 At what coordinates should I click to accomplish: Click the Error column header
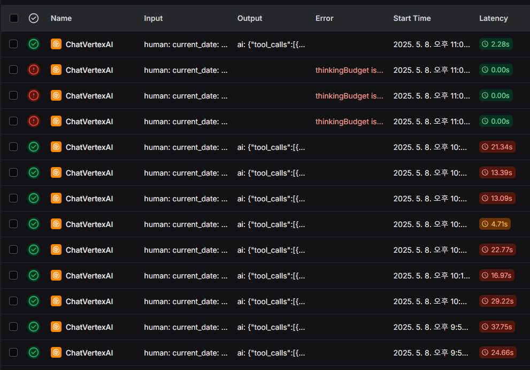[x=325, y=18]
